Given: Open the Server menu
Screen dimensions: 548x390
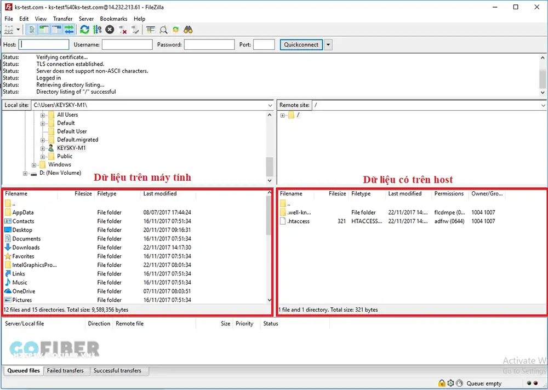Looking at the screenshot, I should pos(86,19).
